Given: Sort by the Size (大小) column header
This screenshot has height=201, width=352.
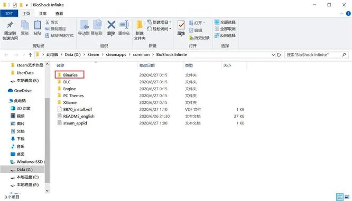Looking at the screenshot, I should (x=227, y=65).
